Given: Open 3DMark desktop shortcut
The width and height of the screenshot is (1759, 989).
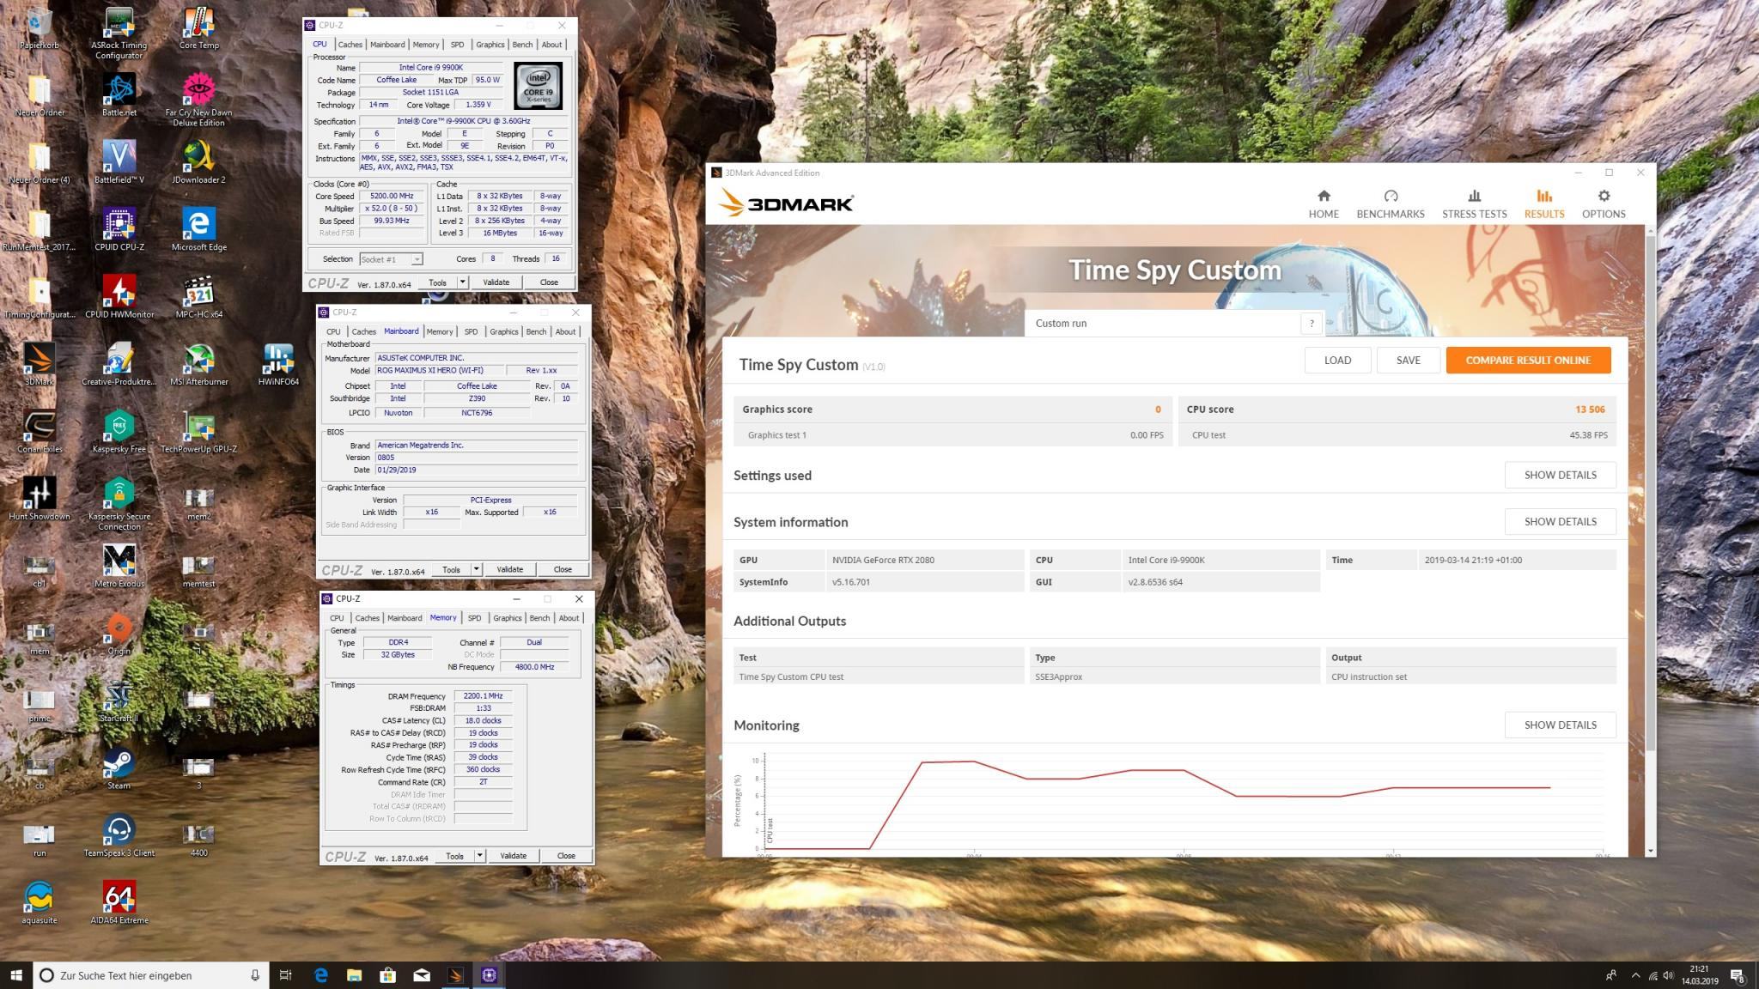Looking at the screenshot, I should tap(40, 364).
